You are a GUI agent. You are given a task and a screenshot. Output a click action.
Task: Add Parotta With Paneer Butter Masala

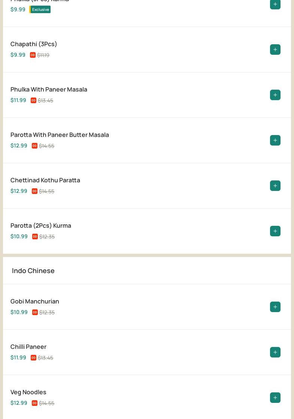[x=275, y=140]
